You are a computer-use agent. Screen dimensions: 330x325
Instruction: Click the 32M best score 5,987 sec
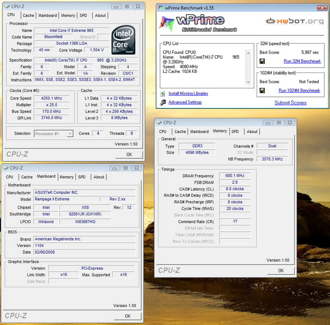click(310, 53)
